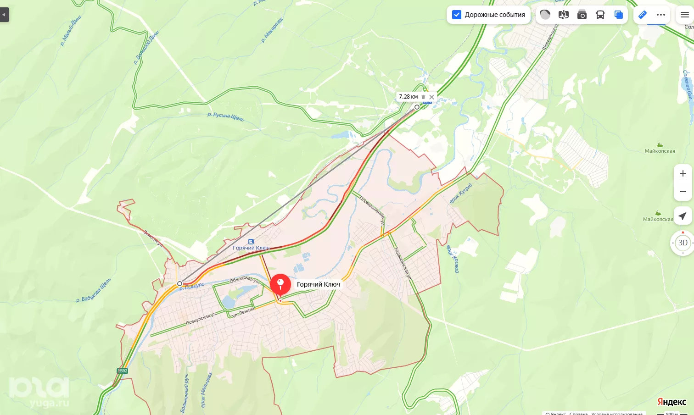Enable public transport bus layer

(600, 15)
